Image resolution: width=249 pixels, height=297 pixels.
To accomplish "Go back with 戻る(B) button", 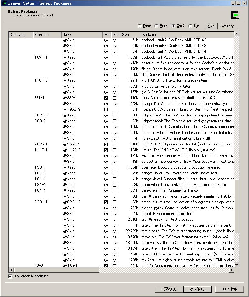I will pyautogui.click(x=169, y=289).
